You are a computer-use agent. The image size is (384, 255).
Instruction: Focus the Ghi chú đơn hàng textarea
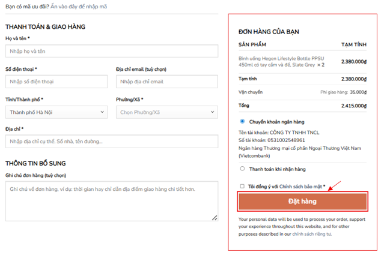(x=111, y=201)
